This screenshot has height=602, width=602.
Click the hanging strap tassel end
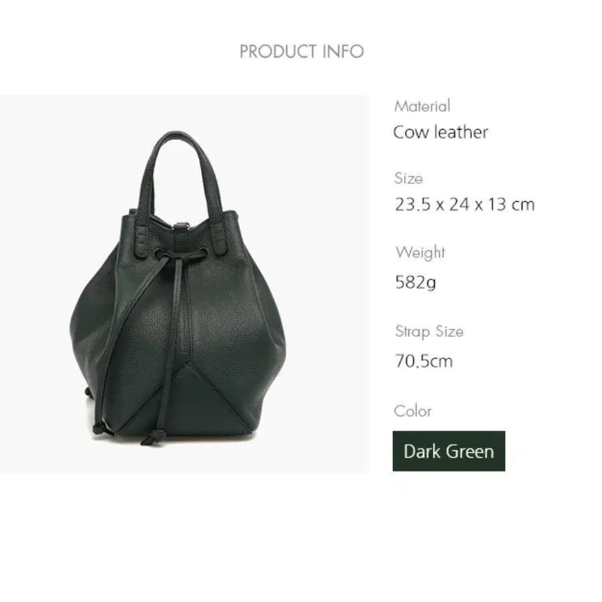[152, 438]
